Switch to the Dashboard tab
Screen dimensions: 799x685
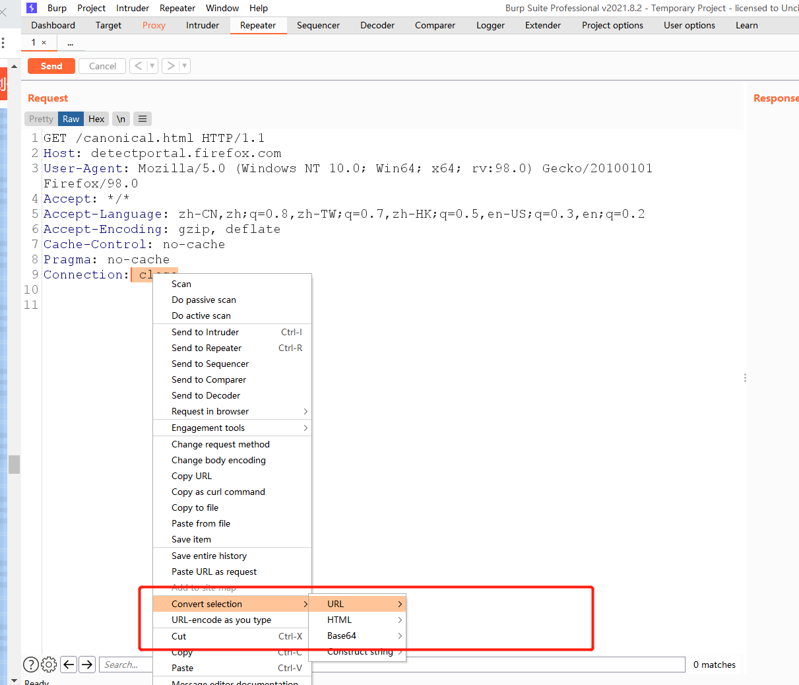[53, 25]
